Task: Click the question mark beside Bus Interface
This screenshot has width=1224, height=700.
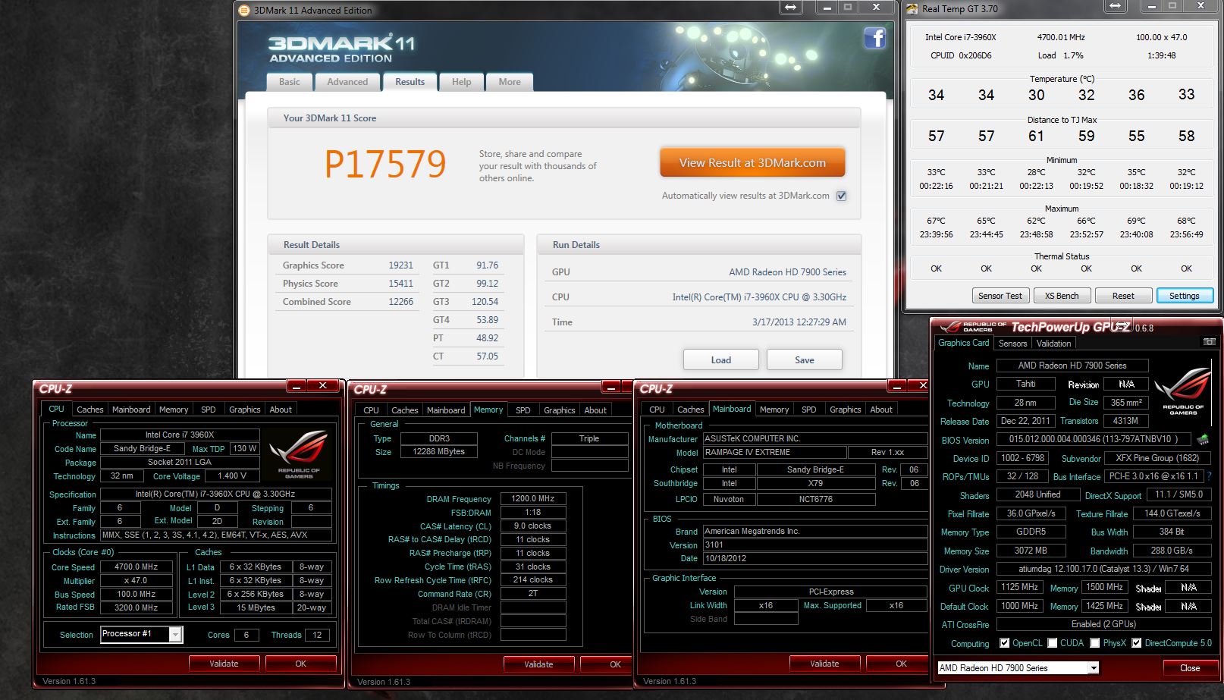Action: [x=1209, y=476]
